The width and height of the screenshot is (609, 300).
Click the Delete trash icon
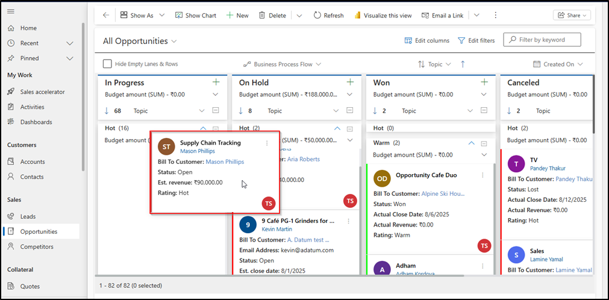(262, 15)
